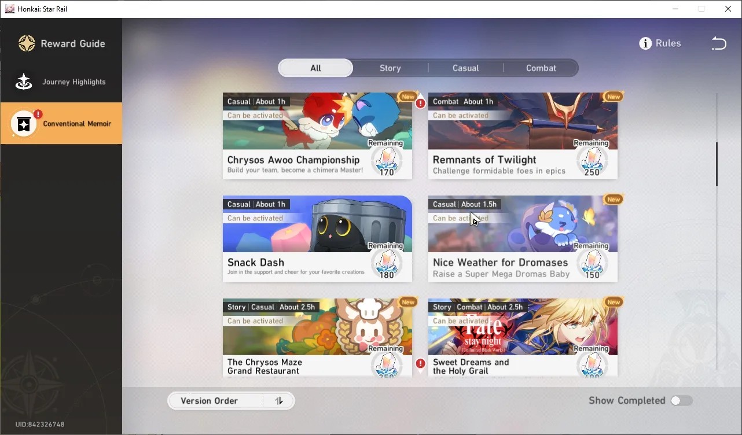Click the red alert badge on Conventional Memoir
Viewport: 742px width, 435px height.
[x=38, y=114]
